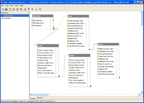Open help with the question mark icon
The height and width of the screenshot is (103, 144).
[x=40, y=9]
